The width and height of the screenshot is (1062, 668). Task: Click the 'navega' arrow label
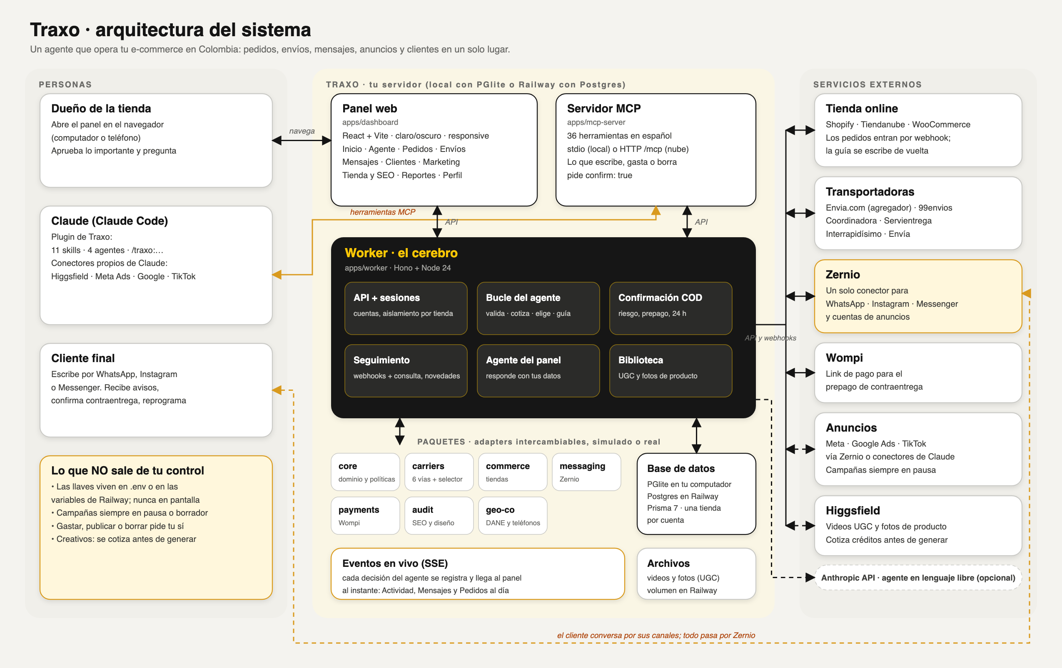(x=302, y=131)
